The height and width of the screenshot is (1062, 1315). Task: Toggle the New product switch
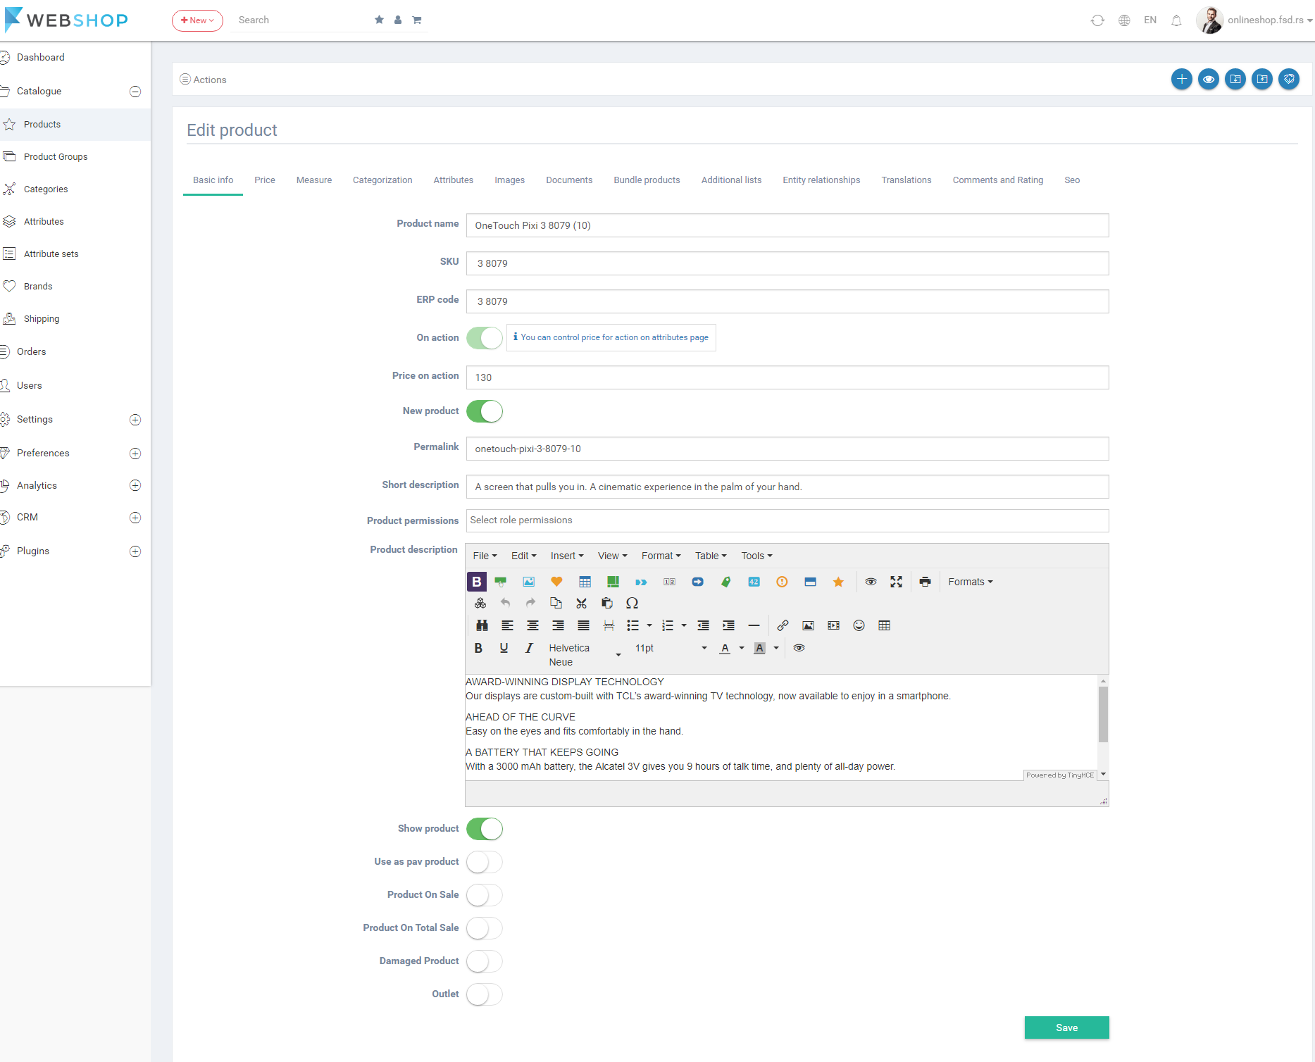pyautogui.click(x=485, y=411)
